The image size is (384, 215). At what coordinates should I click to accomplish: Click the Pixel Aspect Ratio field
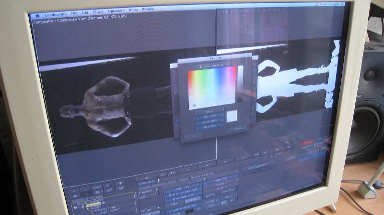tap(183, 191)
